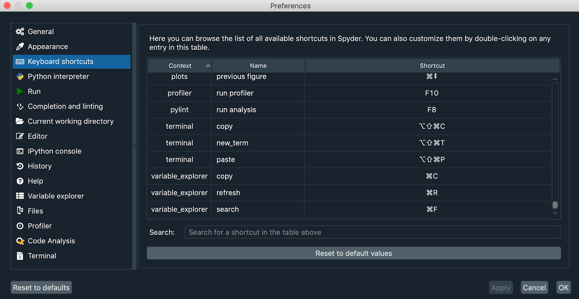The height and width of the screenshot is (299, 579).
Task: Click the green Run arrow icon
Action: click(x=20, y=91)
